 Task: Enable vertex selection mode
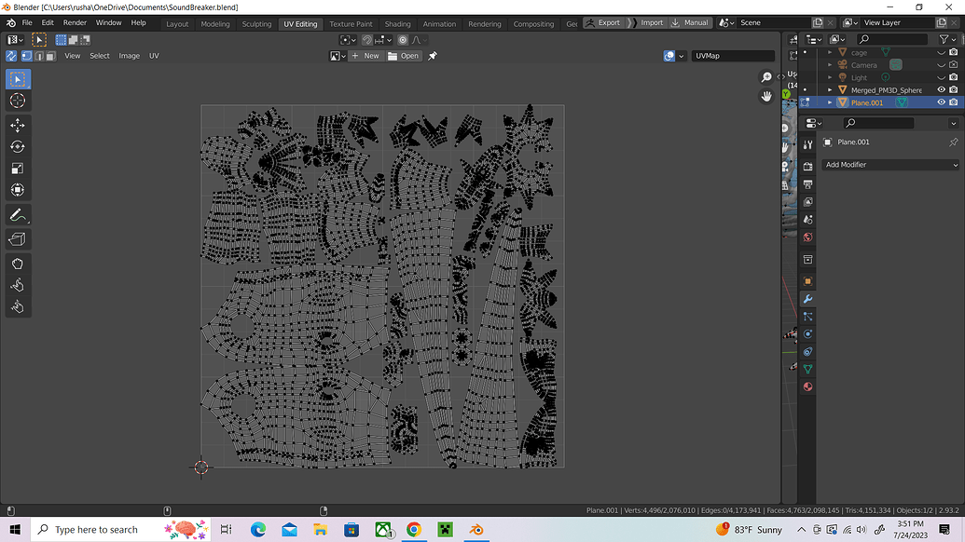(26, 56)
